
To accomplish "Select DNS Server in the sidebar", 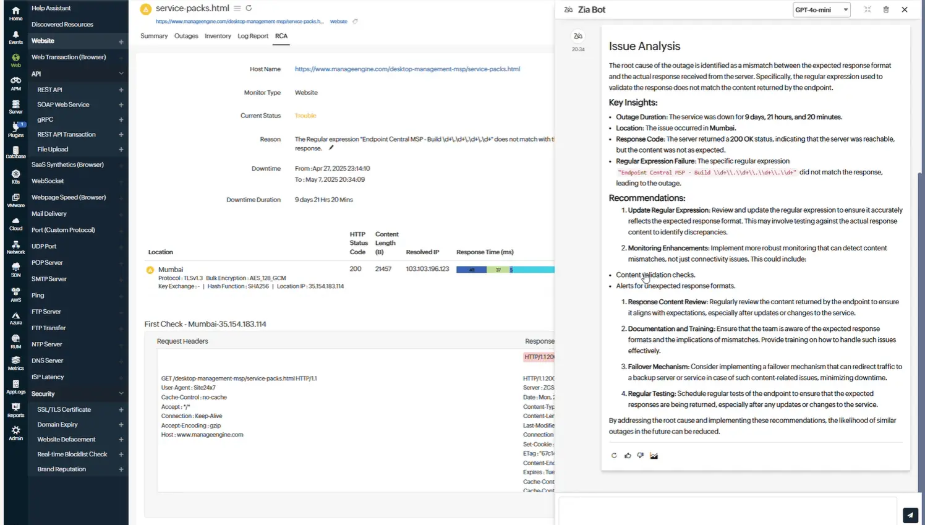I will pos(48,361).
